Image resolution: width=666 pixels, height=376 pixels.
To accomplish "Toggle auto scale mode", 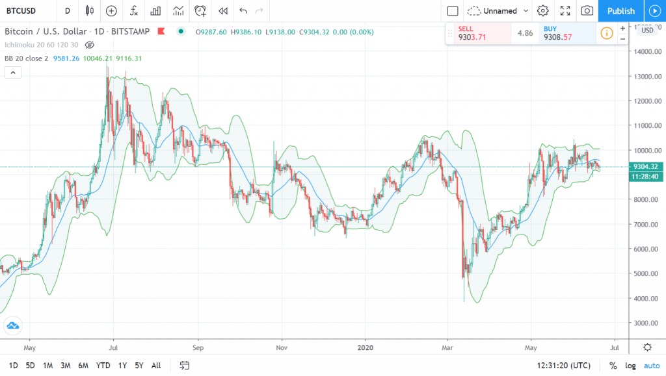I will coord(652,366).
